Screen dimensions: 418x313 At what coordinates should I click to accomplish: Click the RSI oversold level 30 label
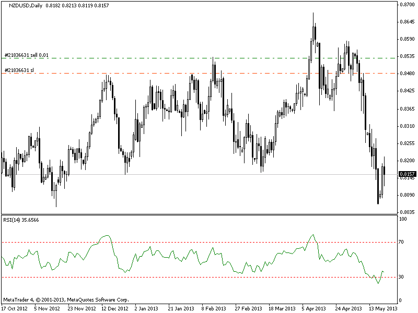[401, 277]
